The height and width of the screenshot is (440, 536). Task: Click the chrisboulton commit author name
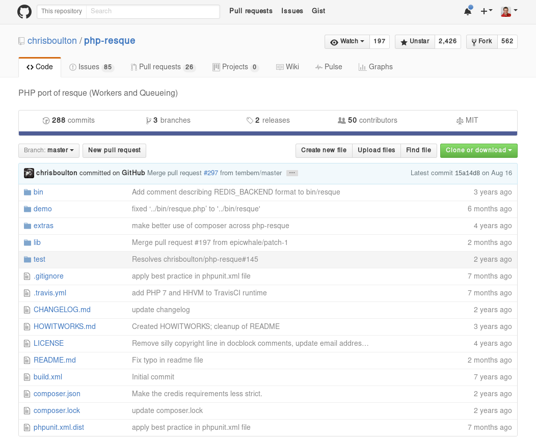pyautogui.click(x=57, y=173)
